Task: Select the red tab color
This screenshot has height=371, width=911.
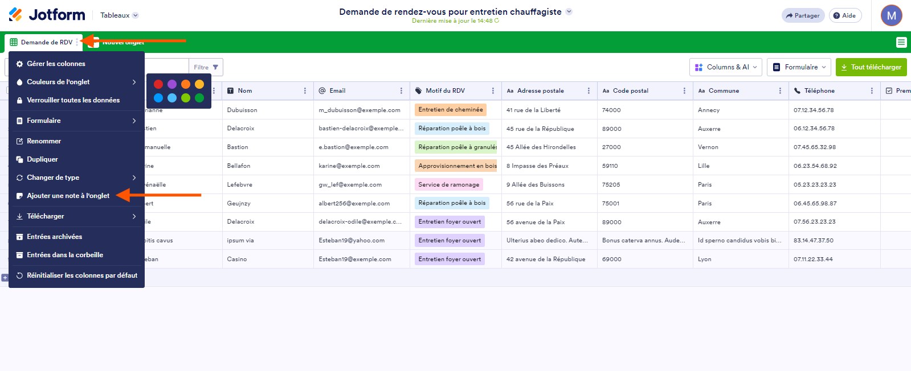Action: tap(158, 84)
